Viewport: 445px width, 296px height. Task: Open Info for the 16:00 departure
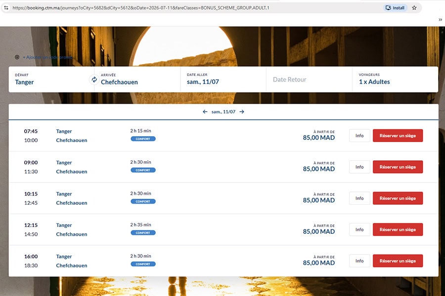[x=359, y=261]
